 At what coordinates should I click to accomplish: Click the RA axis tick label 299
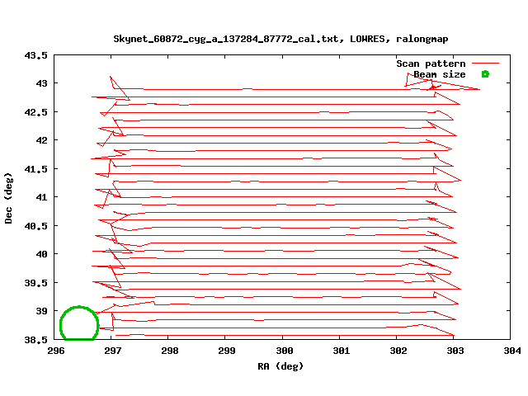click(227, 351)
